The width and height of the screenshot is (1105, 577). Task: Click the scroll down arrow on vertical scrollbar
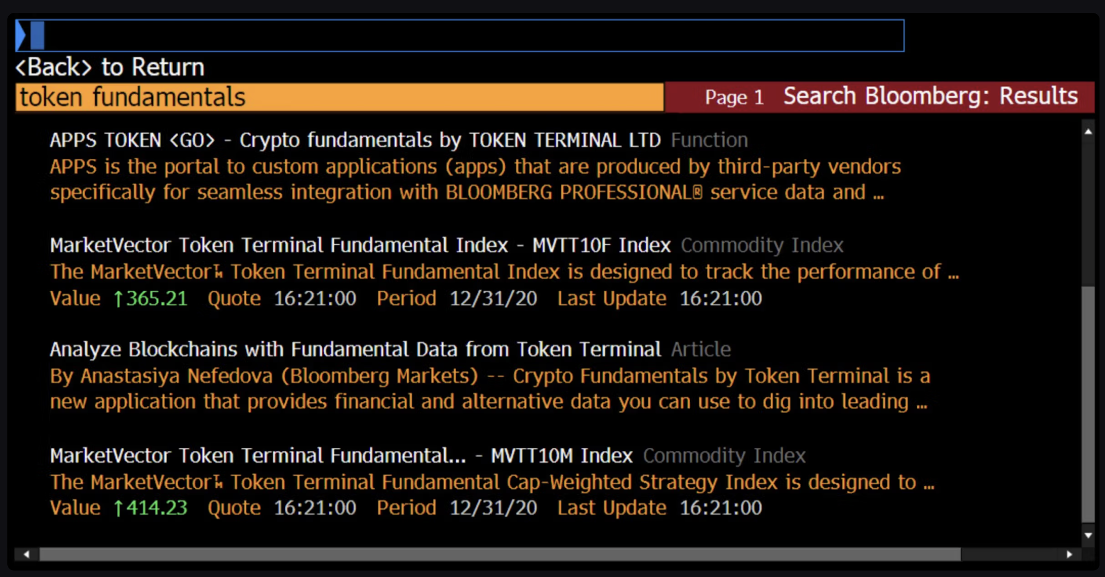click(x=1088, y=536)
